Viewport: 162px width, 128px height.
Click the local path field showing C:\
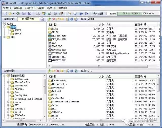(124, 71)
